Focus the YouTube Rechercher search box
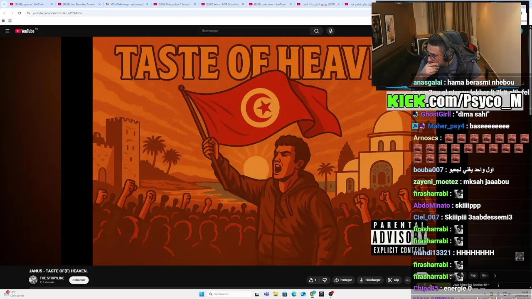 coord(254,31)
